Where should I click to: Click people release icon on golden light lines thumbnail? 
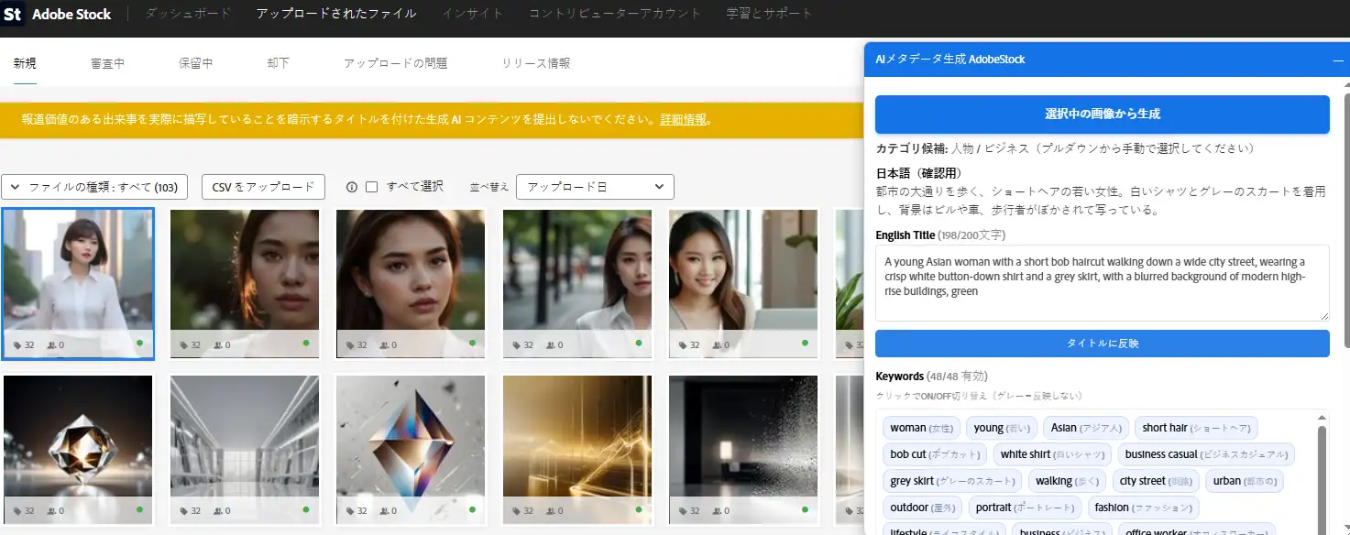point(552,511)
